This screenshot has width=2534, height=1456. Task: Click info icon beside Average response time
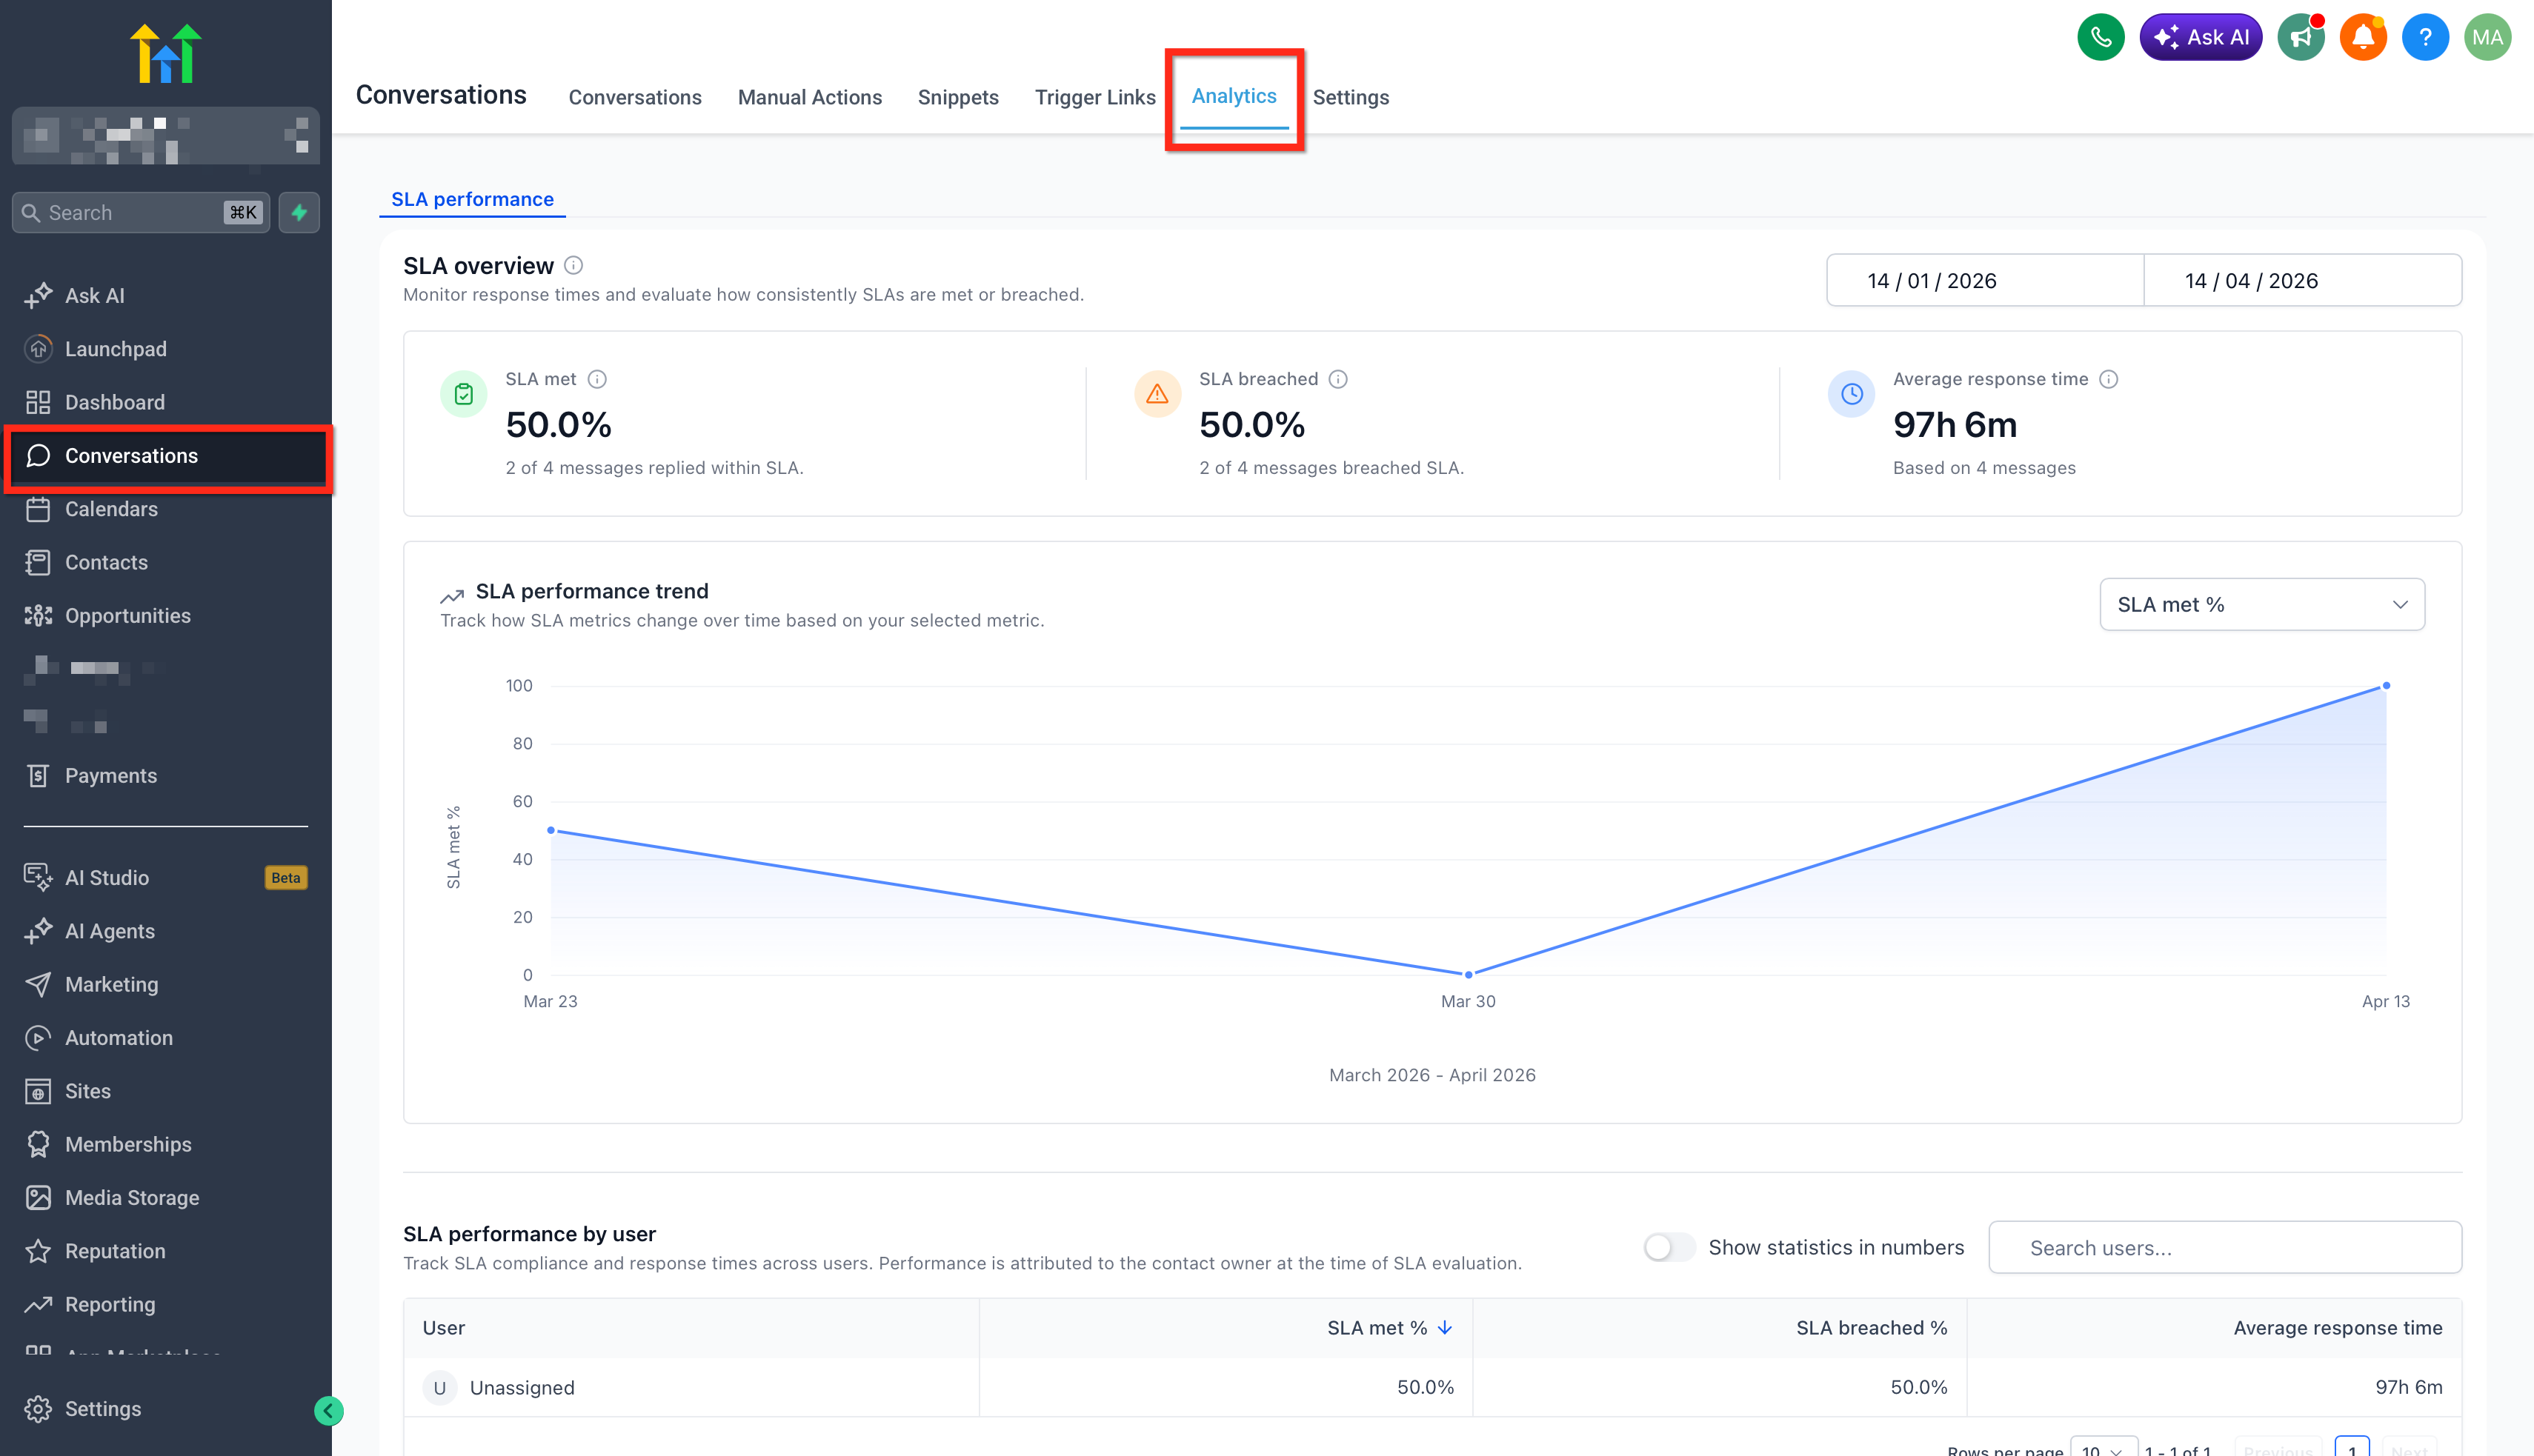2108,379
